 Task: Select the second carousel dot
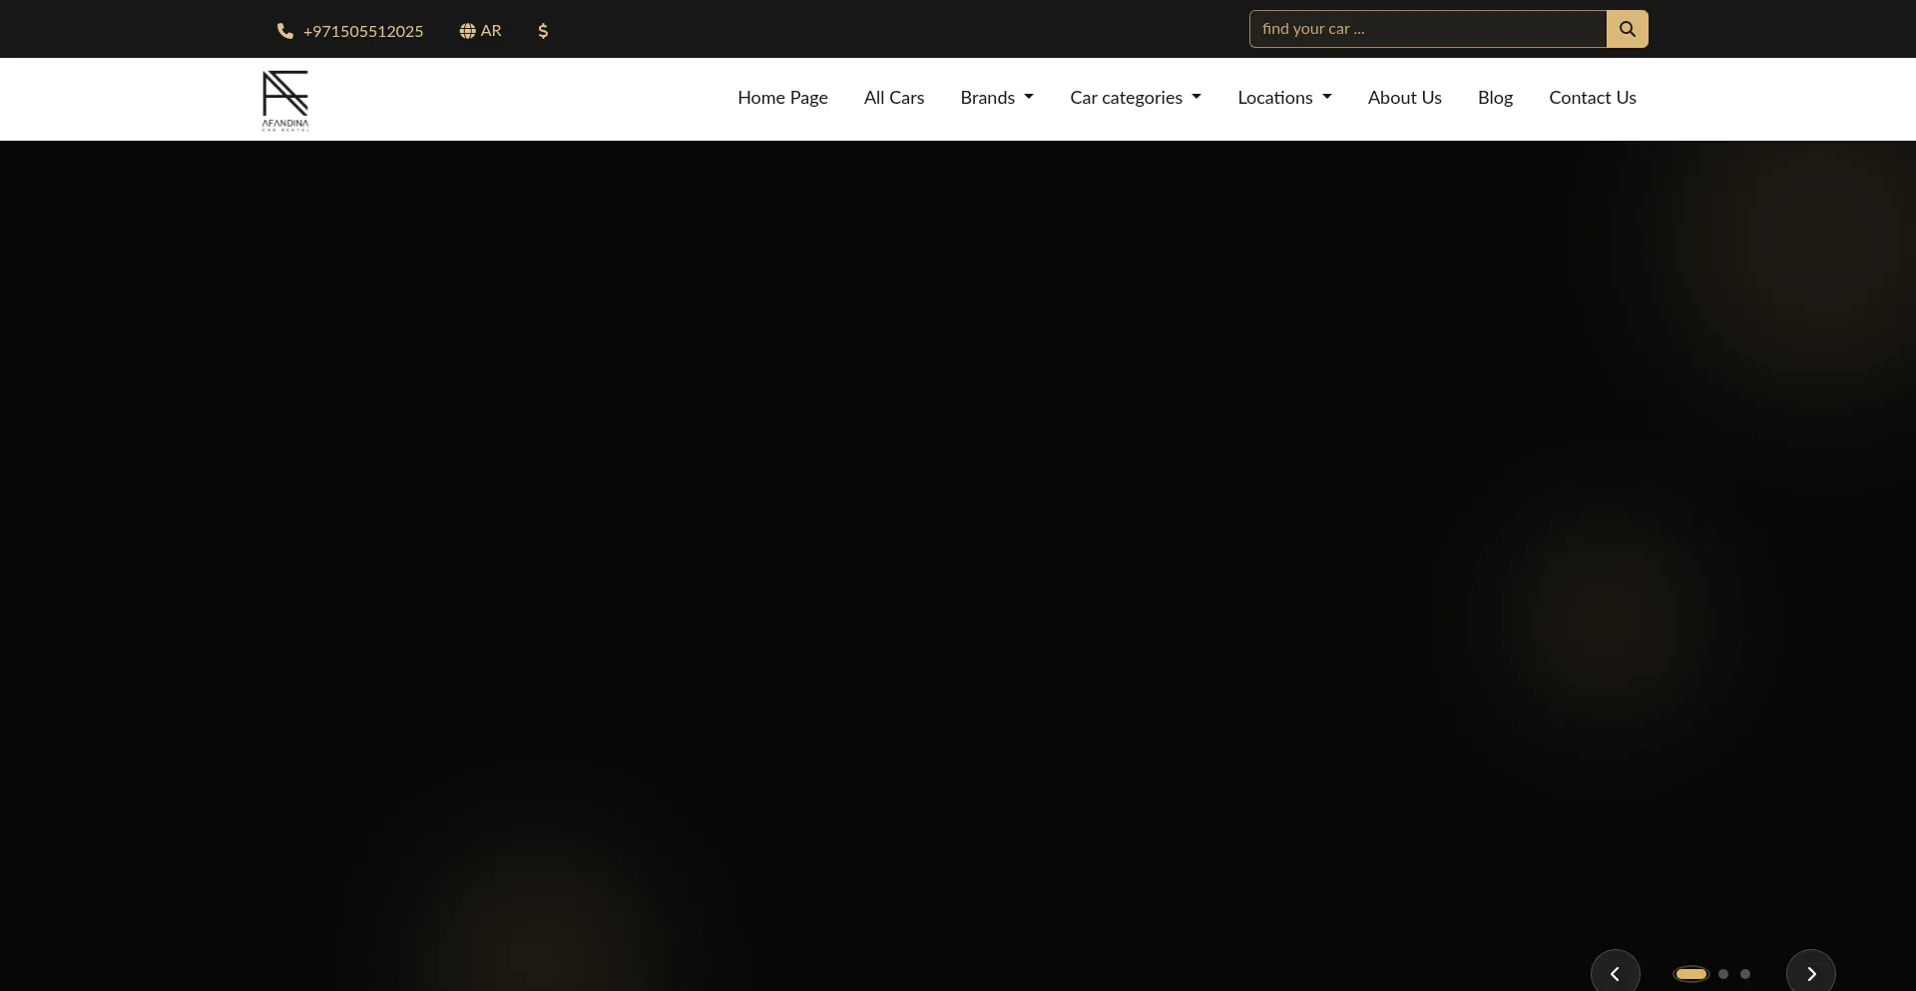(x=1723, y=974)
